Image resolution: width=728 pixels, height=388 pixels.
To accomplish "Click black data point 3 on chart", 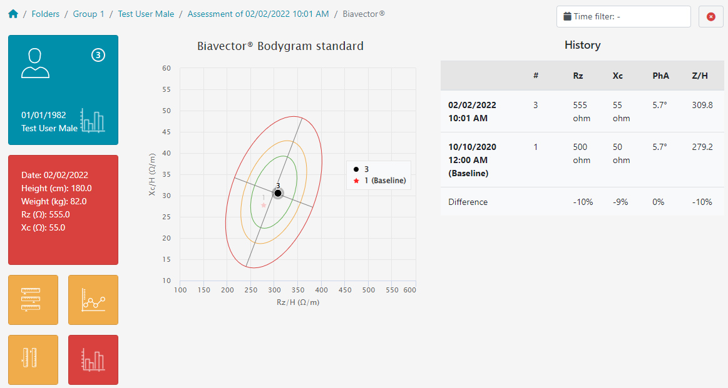I will point(278,193).
